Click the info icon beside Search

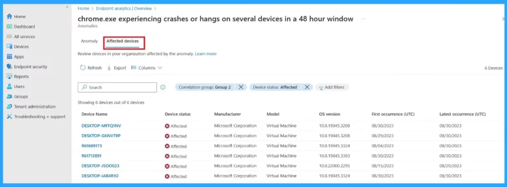163,87
